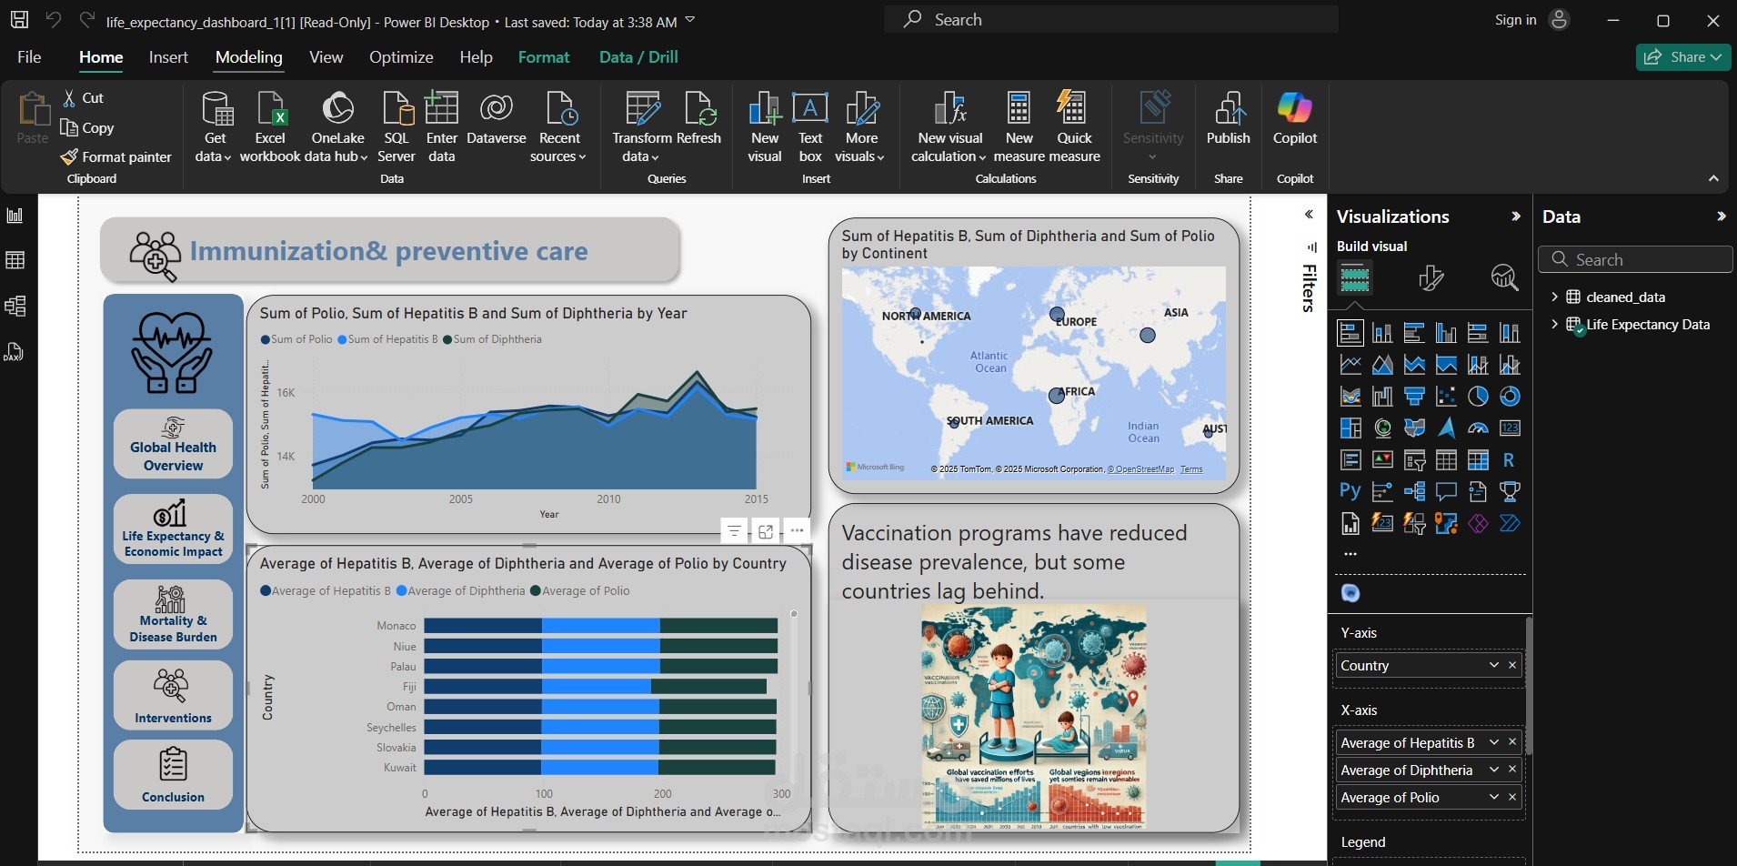Pick the Ribbon chart visual type
The height and width of the screenshot is (866, 1737).
click(1350, 397)
